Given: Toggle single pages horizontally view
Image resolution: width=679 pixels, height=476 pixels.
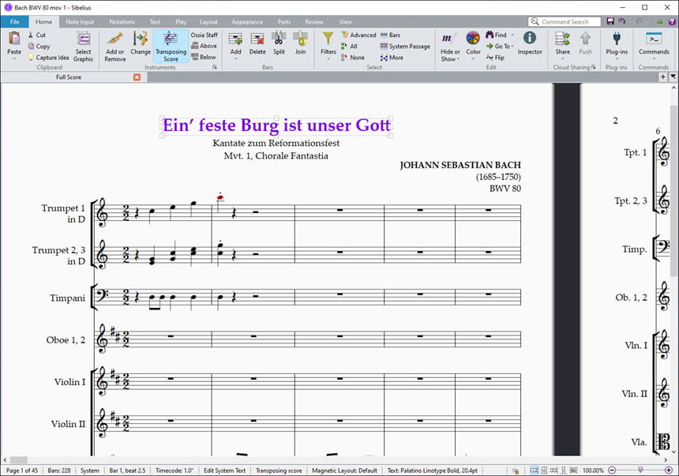Looking at the screenshot, I should pyautogui.click(x=553, y=470).
